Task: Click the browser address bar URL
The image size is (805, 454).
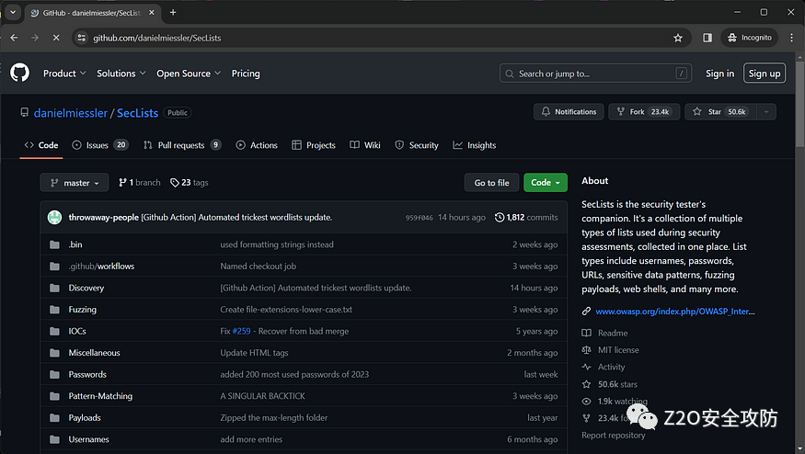Action: [157, 38]
